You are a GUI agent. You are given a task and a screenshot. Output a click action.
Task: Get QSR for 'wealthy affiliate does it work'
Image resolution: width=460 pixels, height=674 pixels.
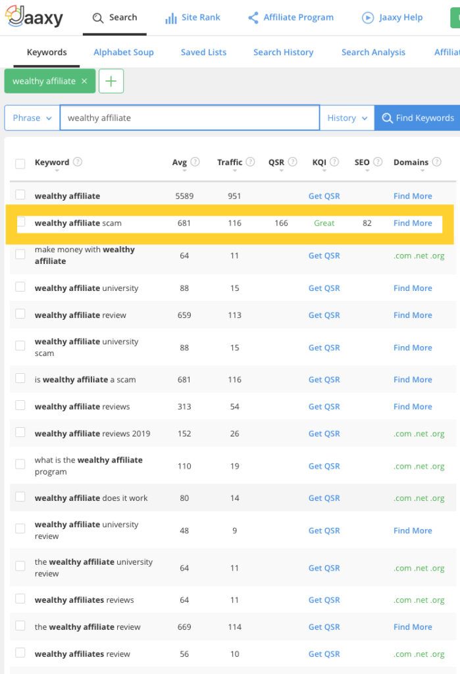pyautogui.click(x=324, y=498)
